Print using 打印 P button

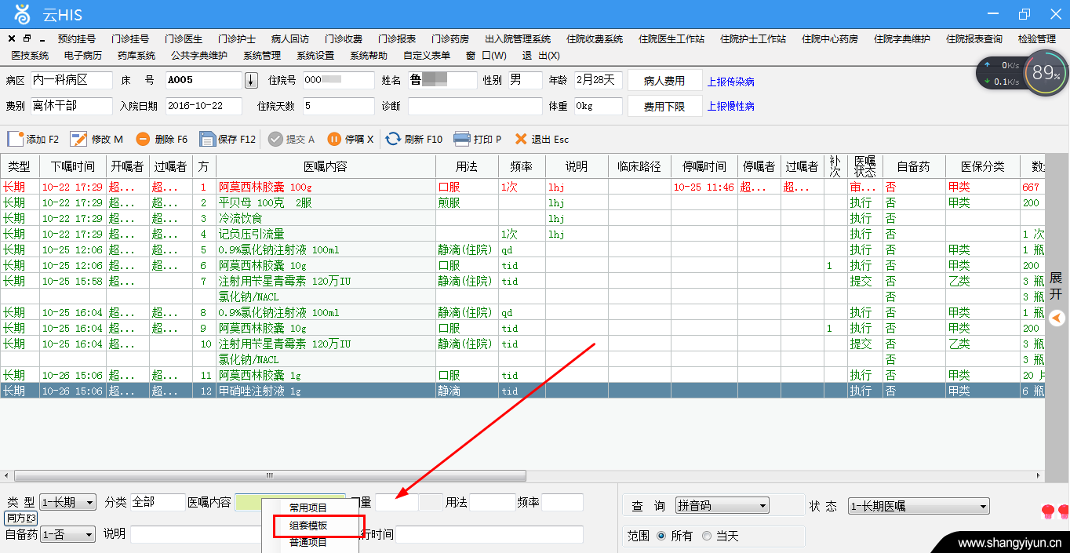[478, 139]
